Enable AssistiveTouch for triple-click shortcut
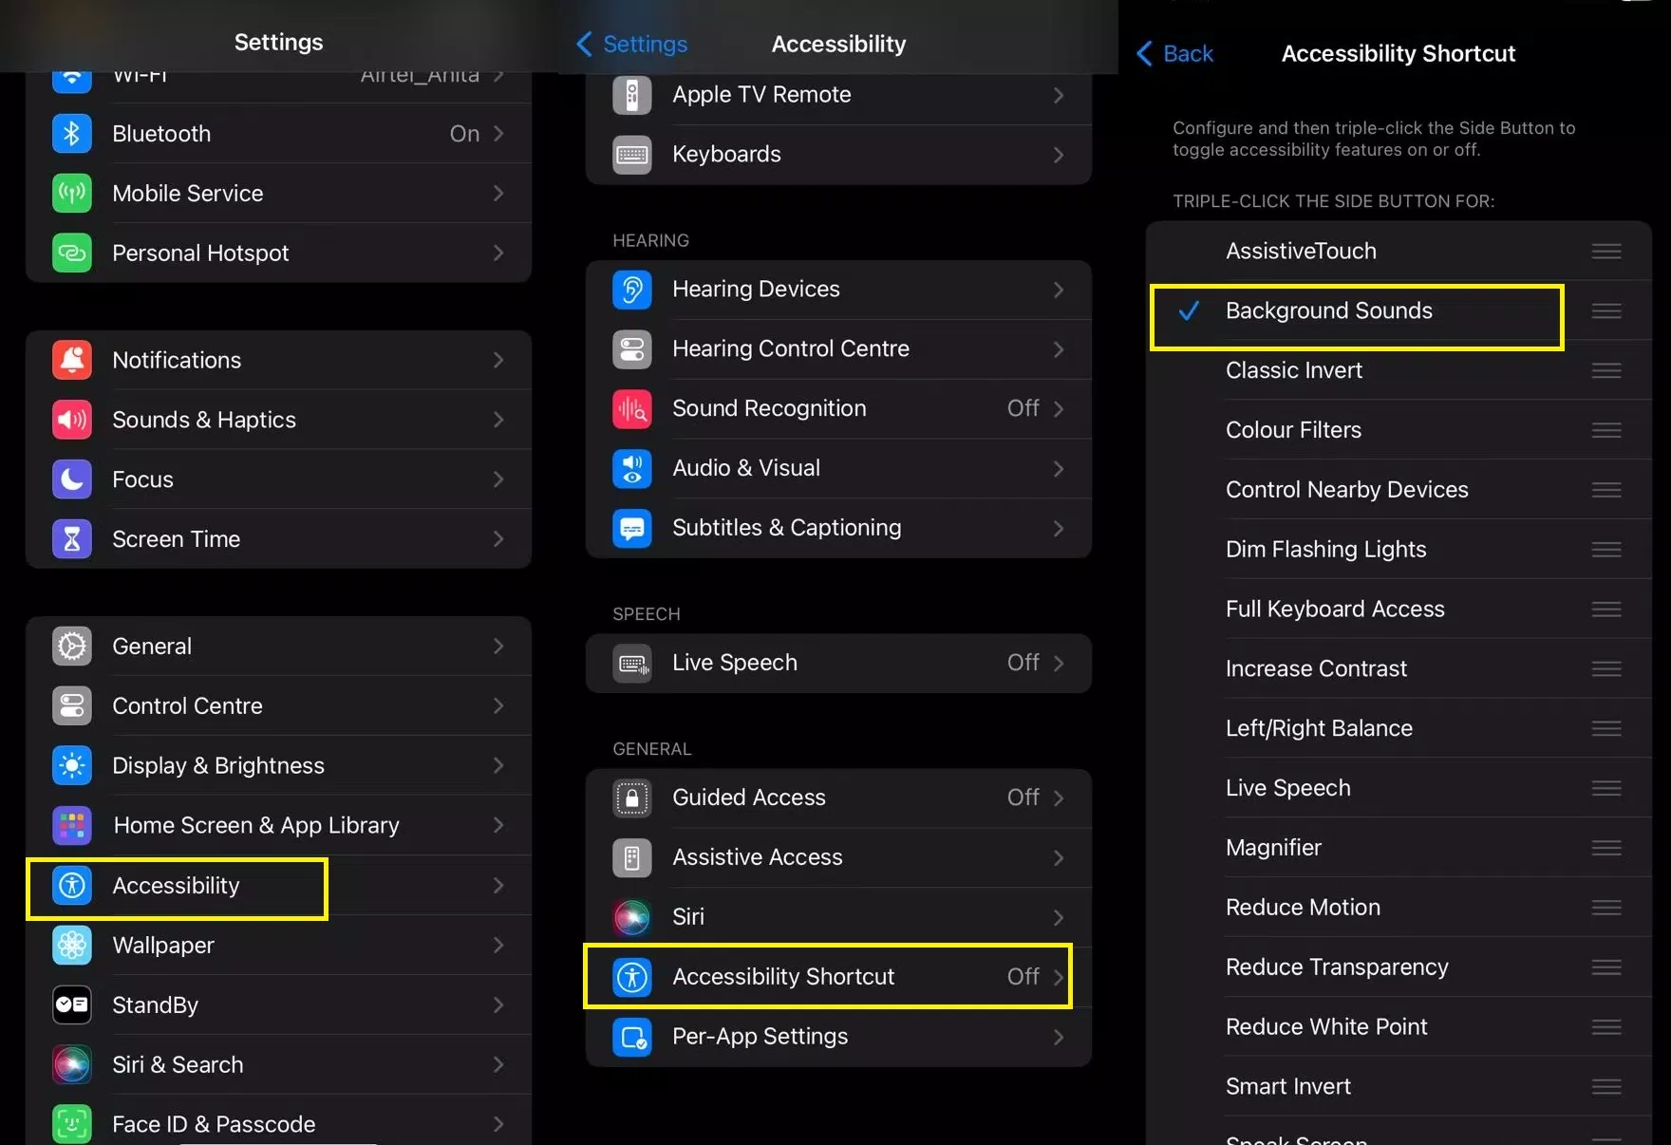The height and width of the screenshot is (1145, 1671). [1300, 252]
